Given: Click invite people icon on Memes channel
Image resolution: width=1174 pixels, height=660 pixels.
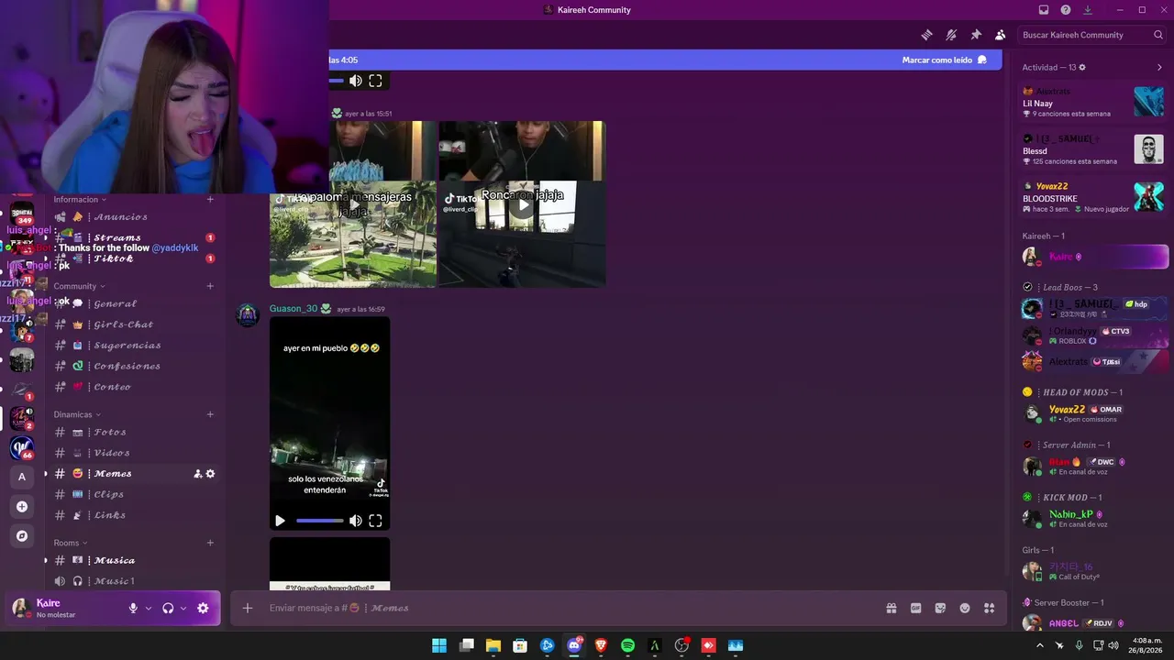Looking at the screenshot, I should (x=197, y=474).
